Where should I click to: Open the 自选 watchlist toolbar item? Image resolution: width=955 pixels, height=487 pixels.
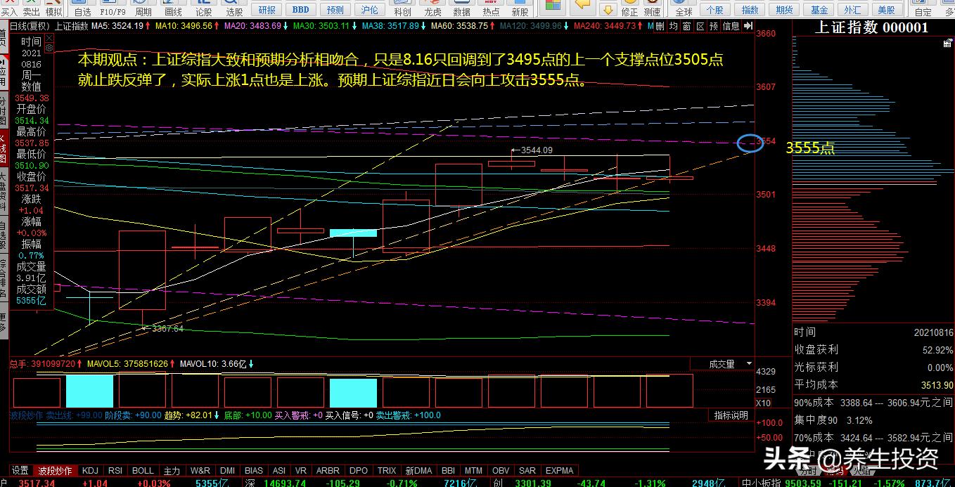tap(82, 8)
